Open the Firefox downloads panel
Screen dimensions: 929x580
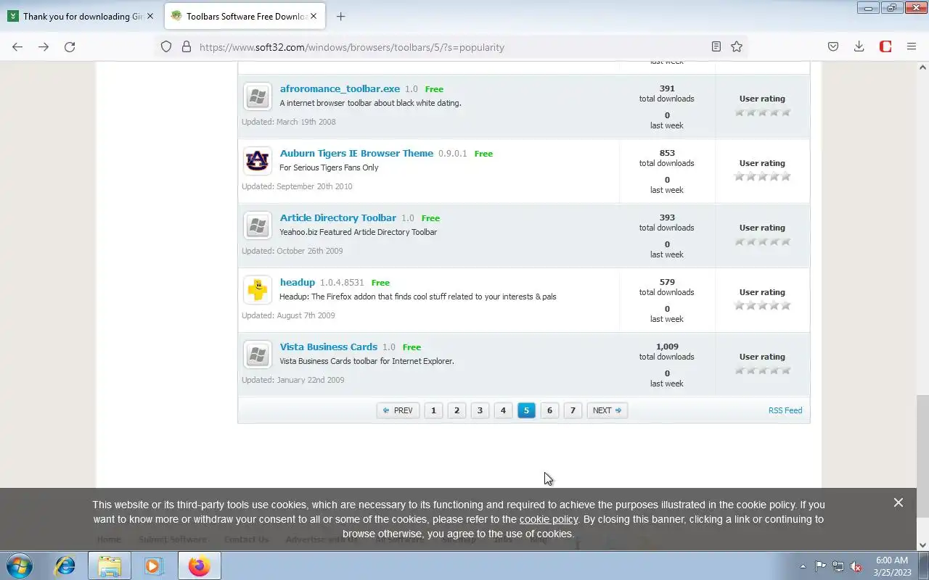pos(859,46)
